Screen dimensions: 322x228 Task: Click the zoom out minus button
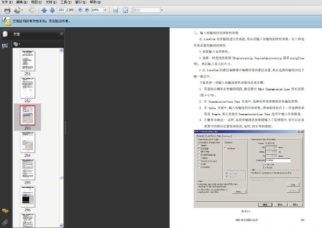pyautogui.click(x=80, y=10)
